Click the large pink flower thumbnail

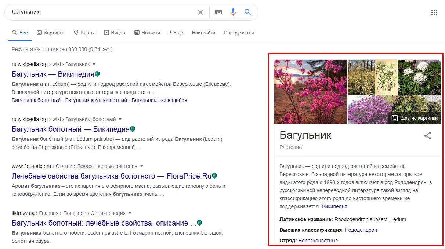(310, 92)
